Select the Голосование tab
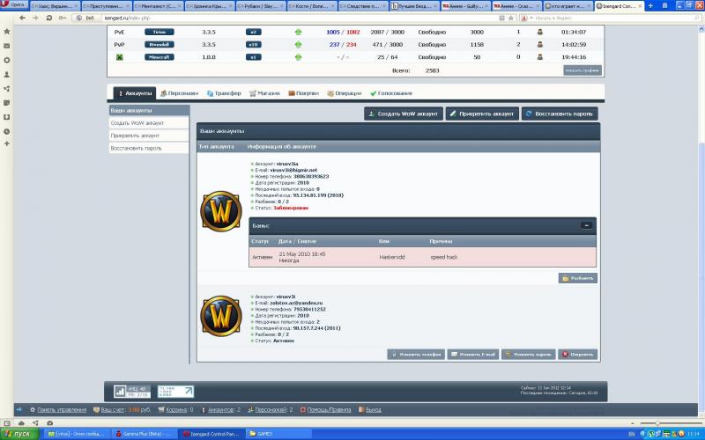This screenshot has width=705, height=440. (392, 92)
